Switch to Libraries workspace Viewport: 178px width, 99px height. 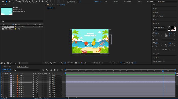coord(139,2)
